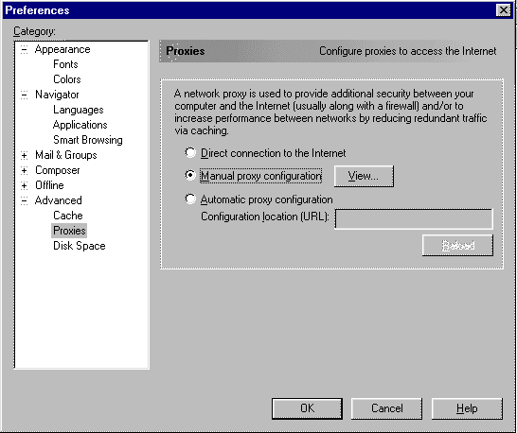Open the View... manual proxy settings
Screen dimensions: 517x433
click(x=364, y=176)
